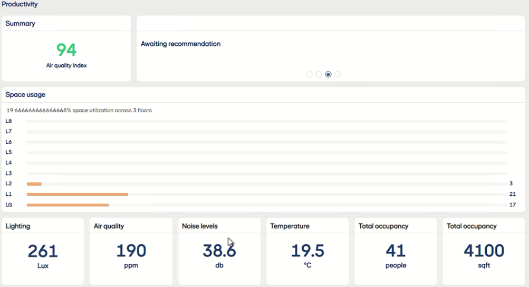Select the first recommendation carousel dot

310,74
